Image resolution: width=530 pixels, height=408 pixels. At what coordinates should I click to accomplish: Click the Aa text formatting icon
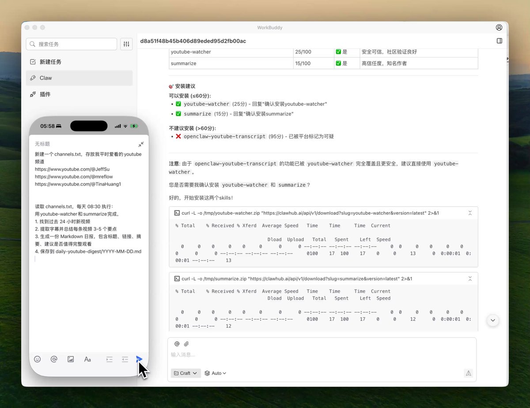tap(87, 359)
